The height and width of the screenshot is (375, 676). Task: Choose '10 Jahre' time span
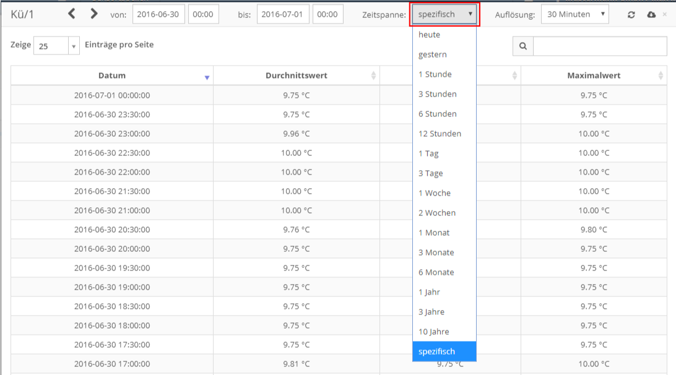click(444, 332)
